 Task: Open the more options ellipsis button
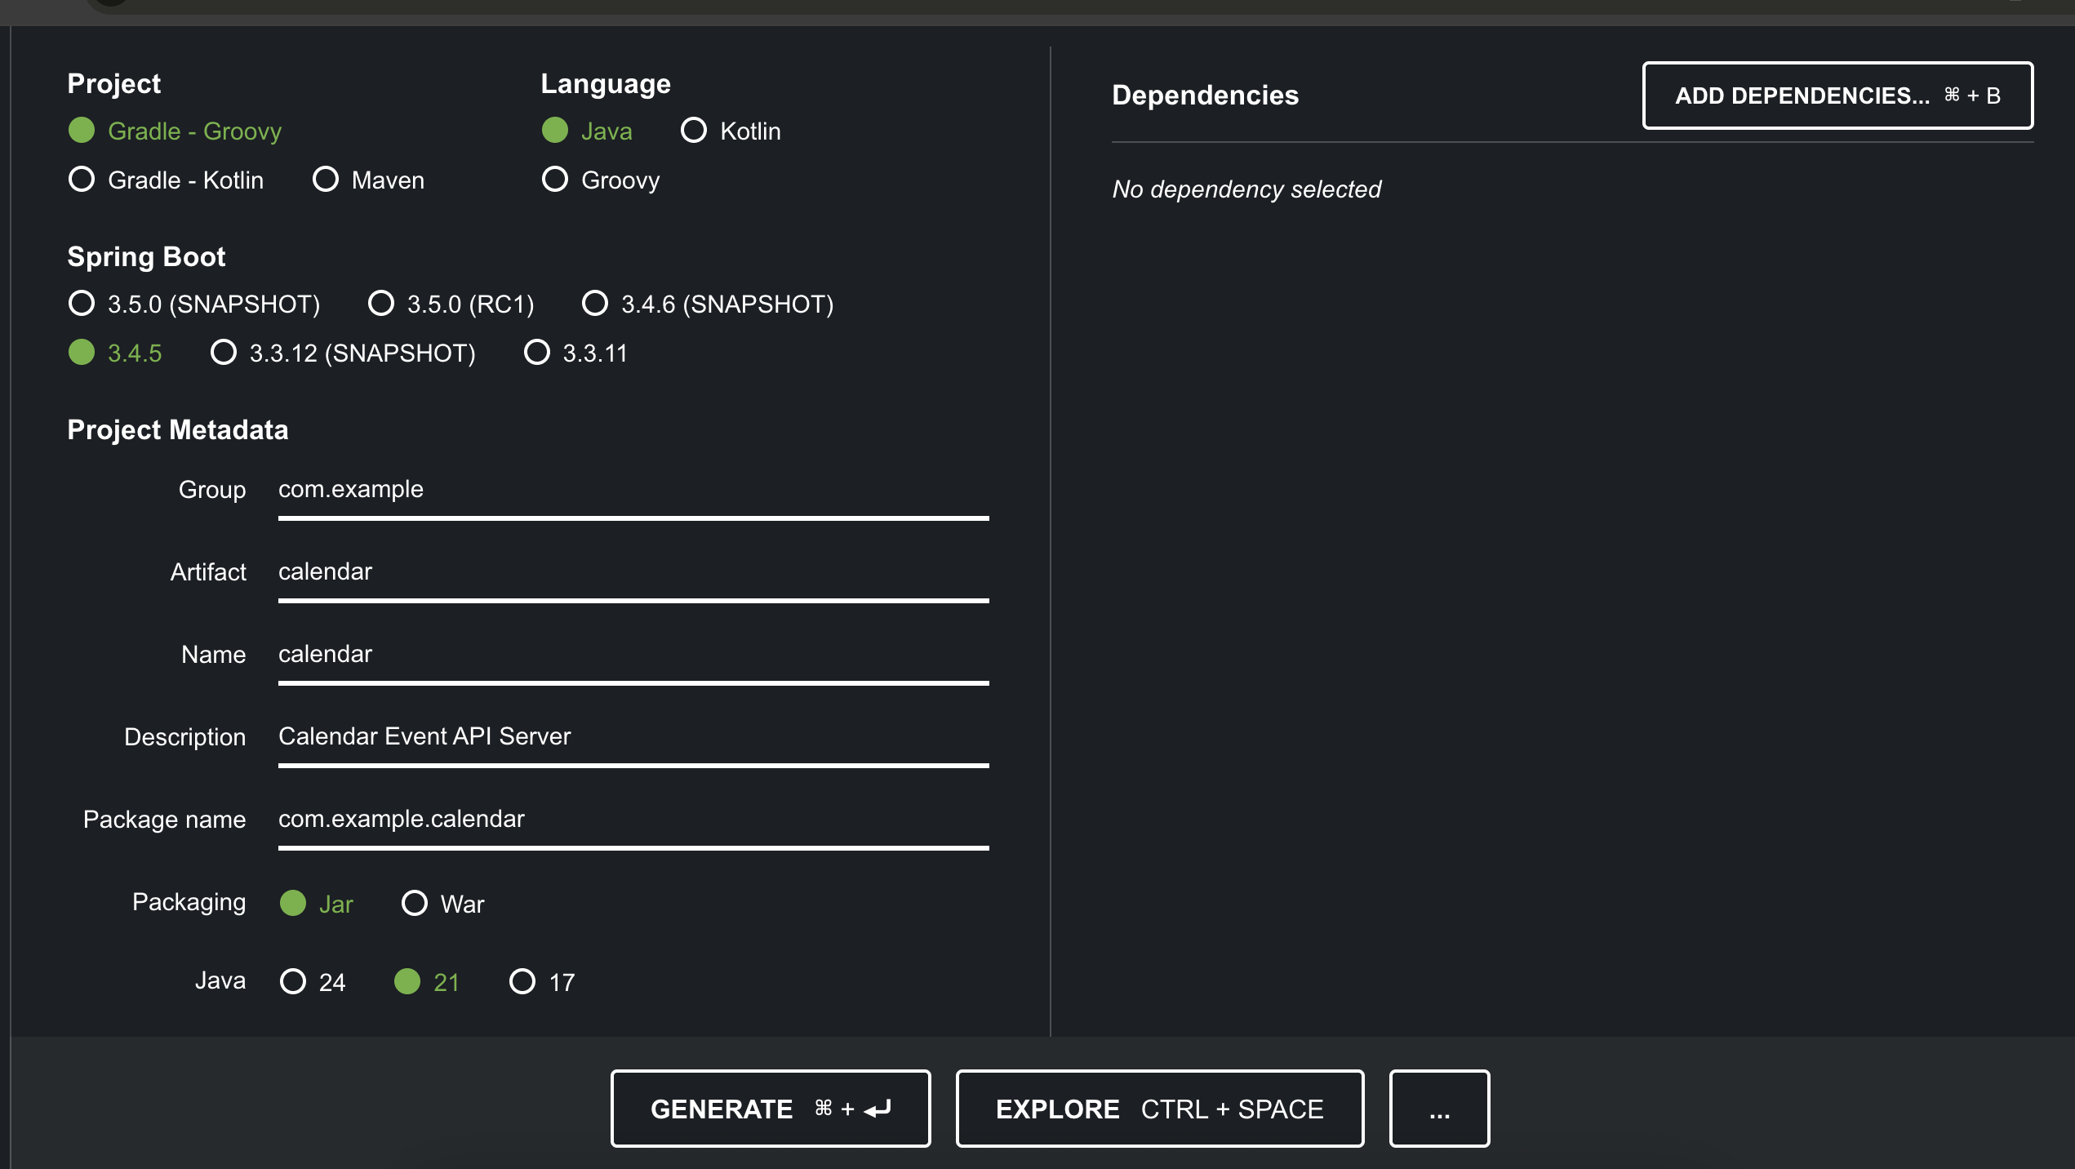tap(1439, 1109)
